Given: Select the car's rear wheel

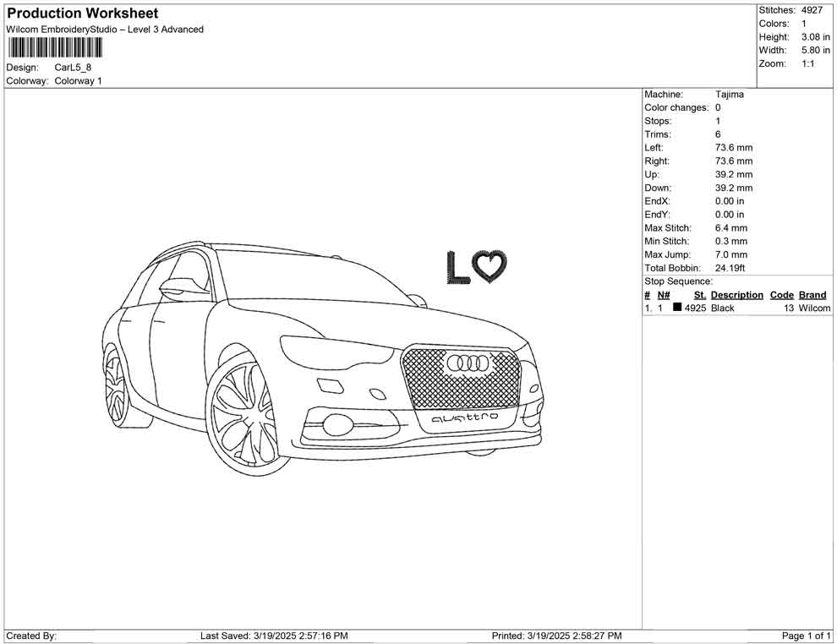Looking at the screenshot, I should [x=114, y=387].
